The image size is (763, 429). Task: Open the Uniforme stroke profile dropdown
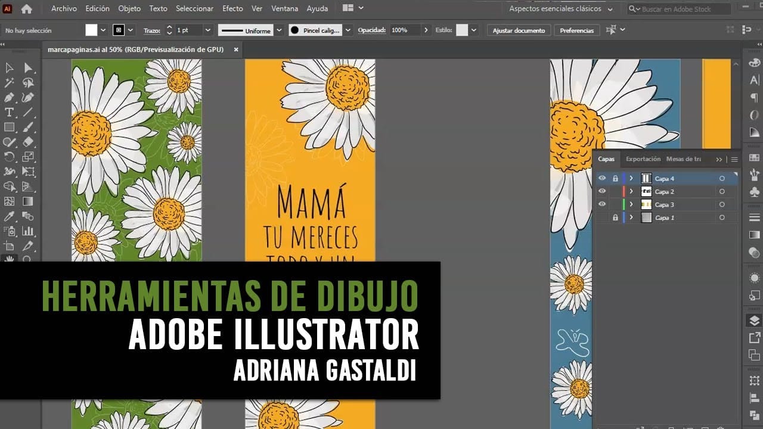point(279,30)
